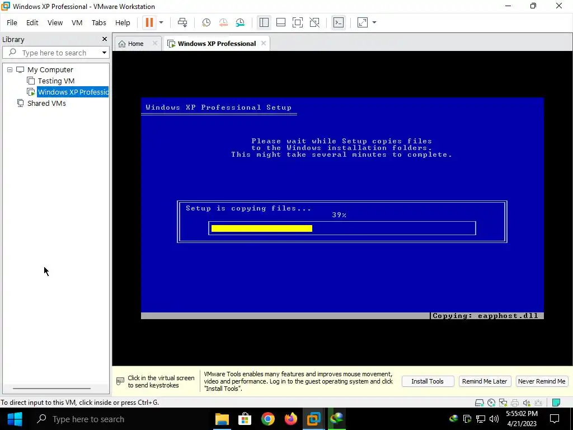
Task: Open the Help menu
Action: (123, 22)
